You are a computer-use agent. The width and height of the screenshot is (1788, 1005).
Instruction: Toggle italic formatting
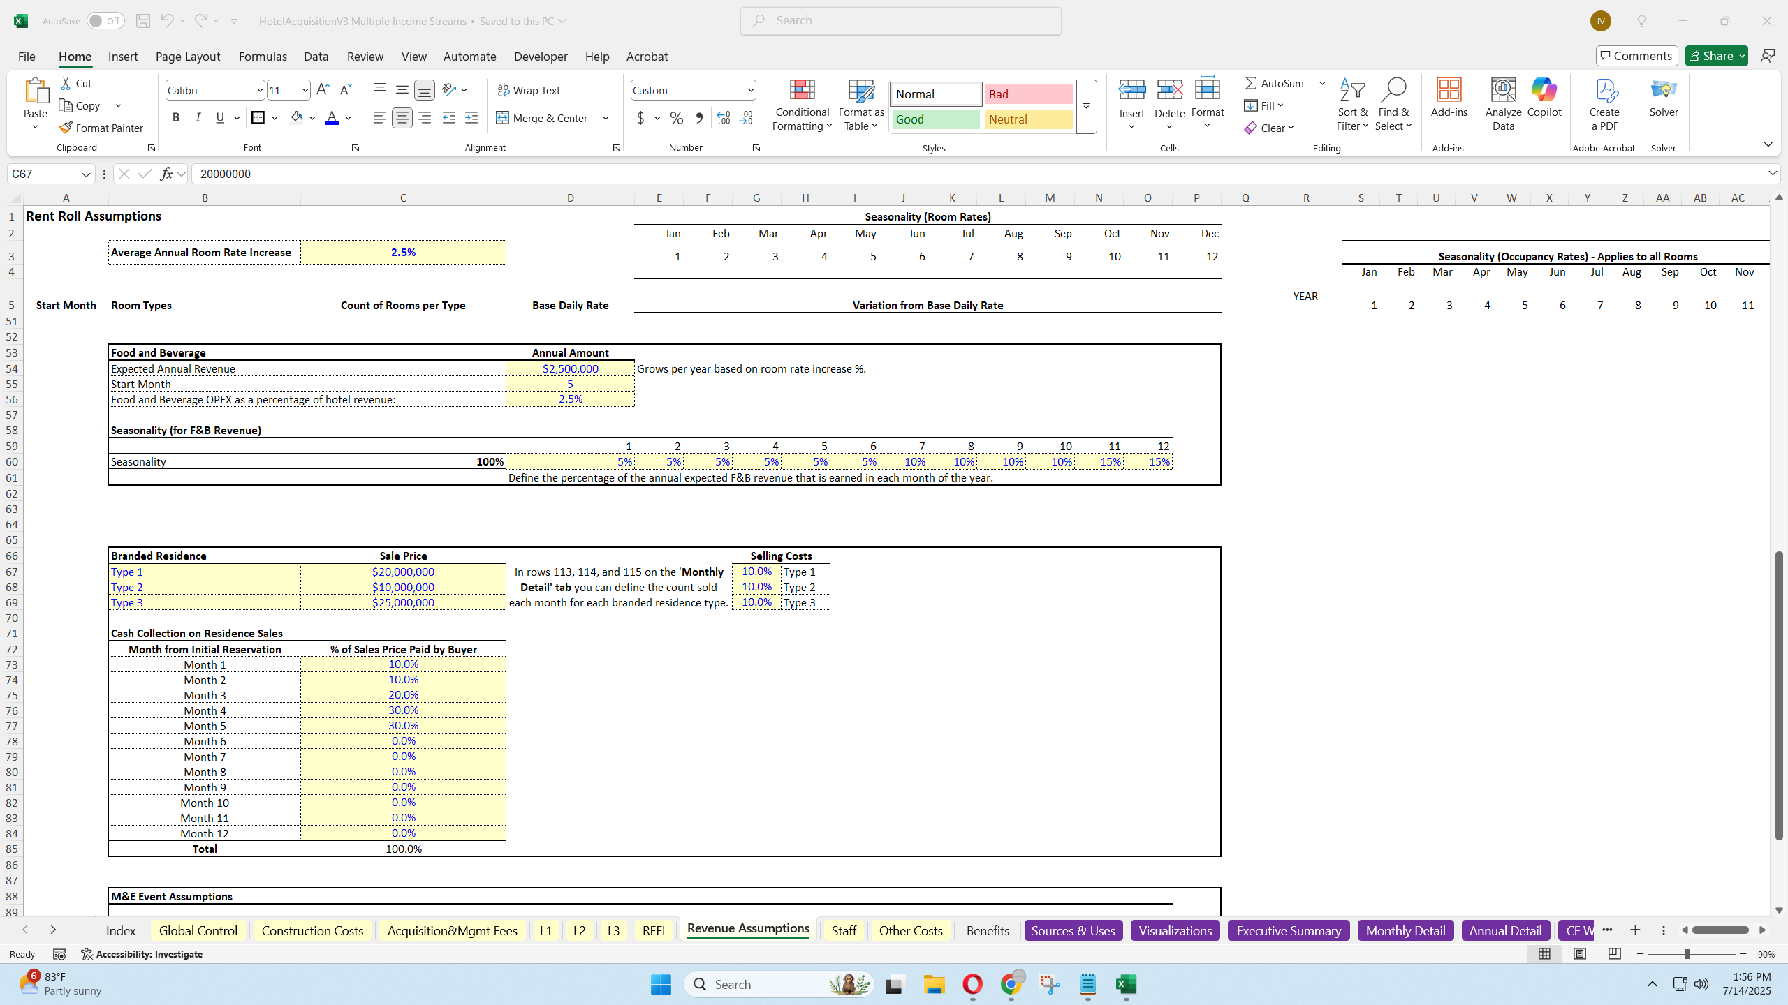[x=198, y=117]
